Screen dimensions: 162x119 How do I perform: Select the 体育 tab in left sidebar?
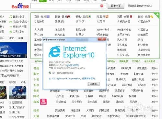11,38
